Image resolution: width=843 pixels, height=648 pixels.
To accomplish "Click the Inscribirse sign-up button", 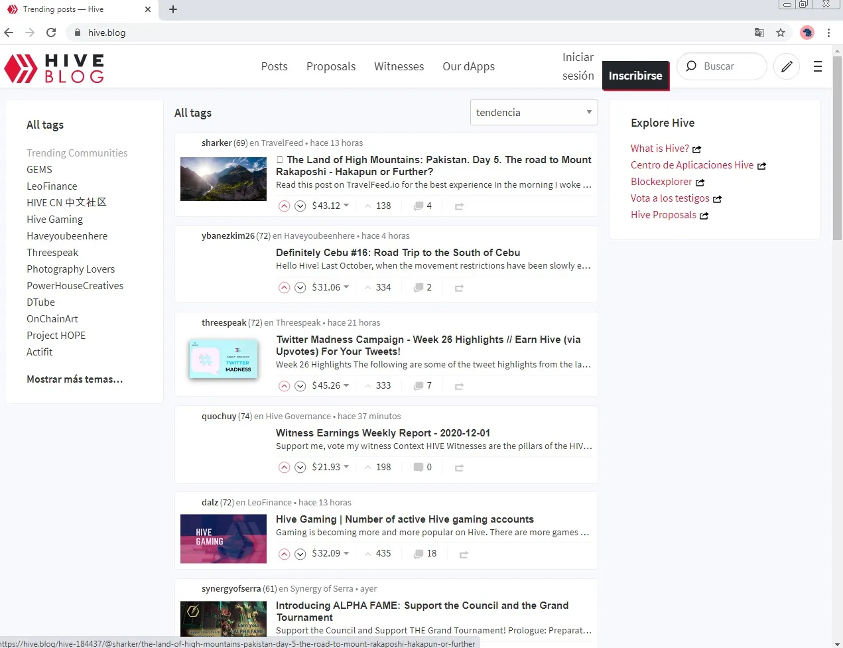I will [635, 76].
